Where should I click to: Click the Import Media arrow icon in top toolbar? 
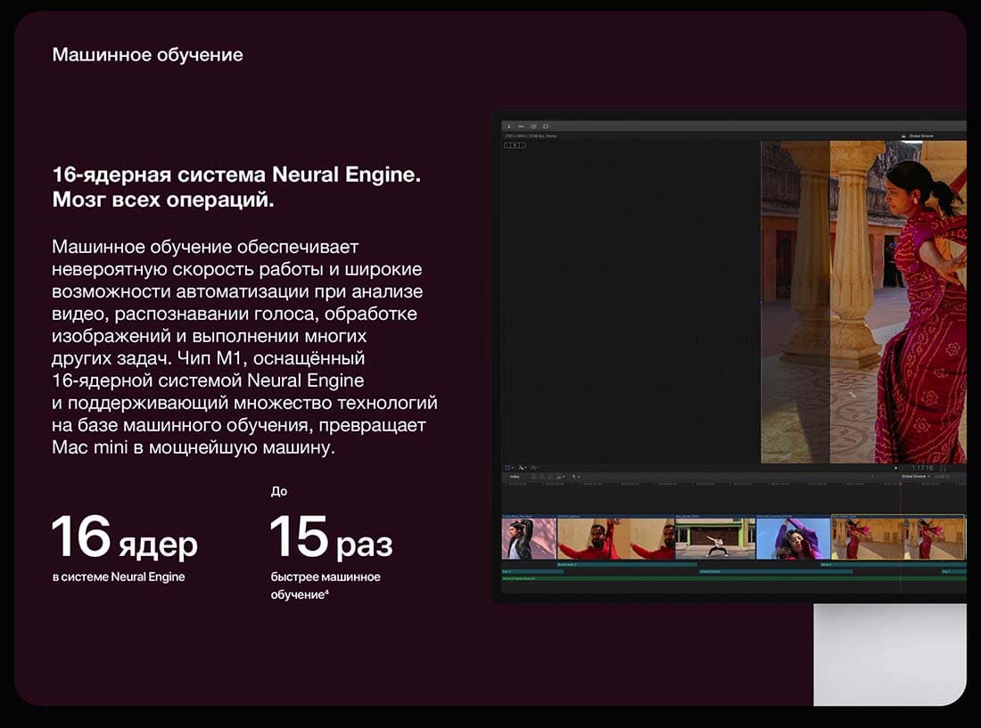[509, 126]
